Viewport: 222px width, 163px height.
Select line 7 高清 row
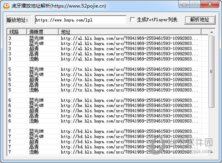108,147
